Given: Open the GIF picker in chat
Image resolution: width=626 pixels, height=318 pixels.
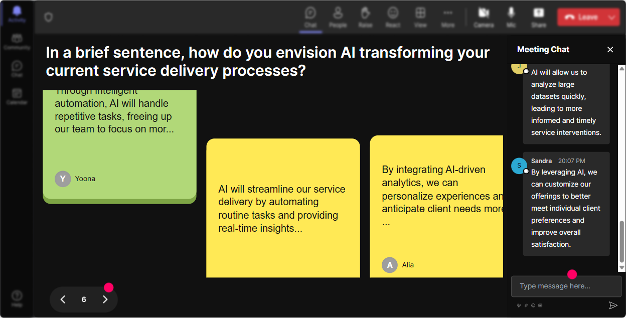Looking at the screenshot, I should [540, 305].
